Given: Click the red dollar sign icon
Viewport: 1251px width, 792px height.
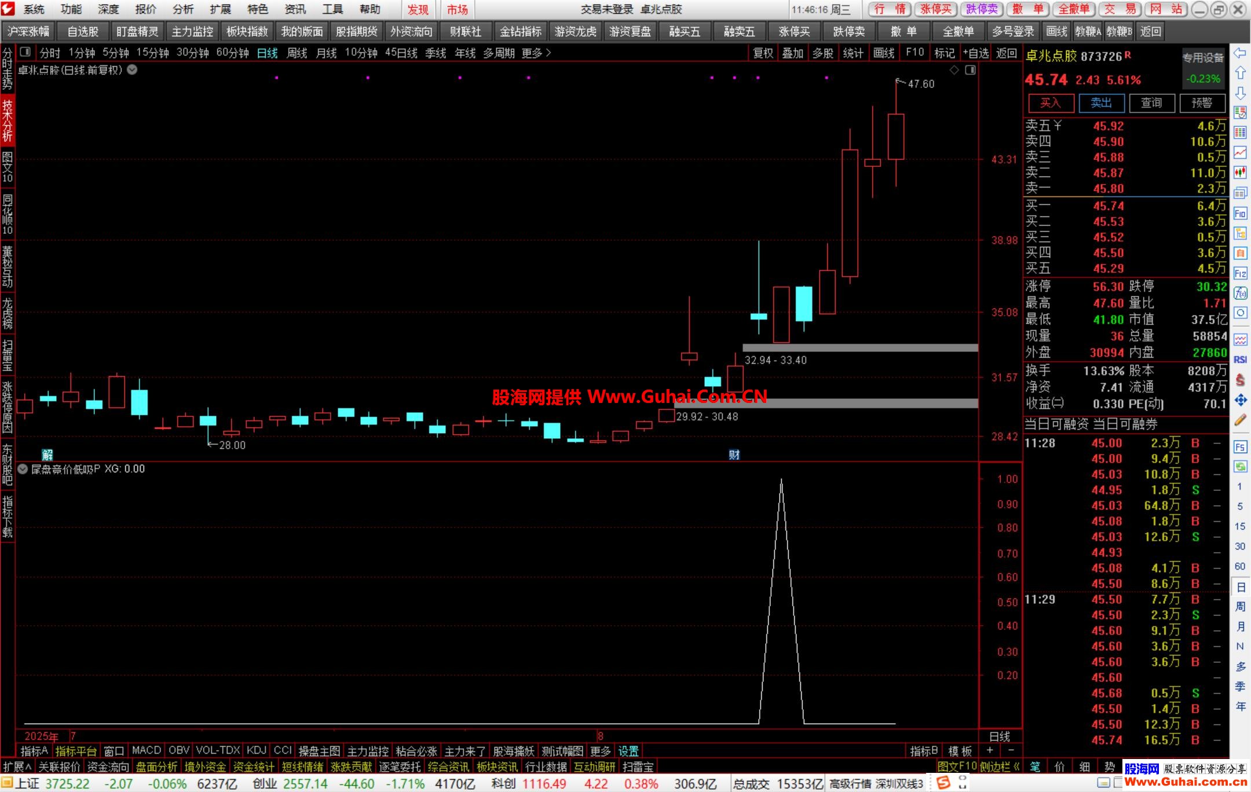Looking at the screenshot, I should click(x=1240, y=380).
